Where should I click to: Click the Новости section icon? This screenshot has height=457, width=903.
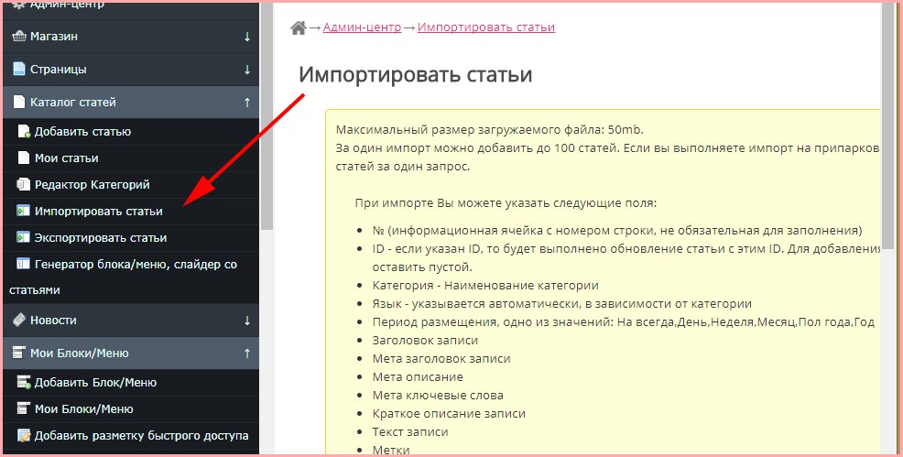[x=18, y=321]
